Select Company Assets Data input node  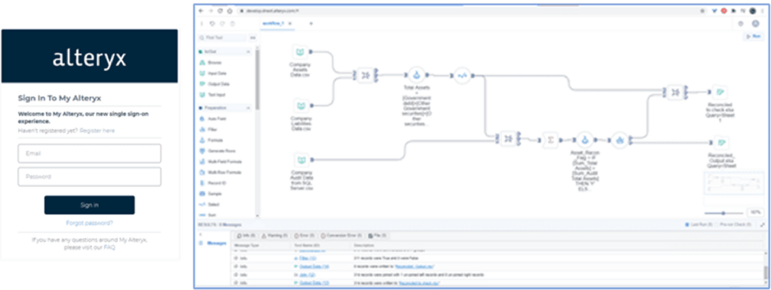(x=300, y=52)
